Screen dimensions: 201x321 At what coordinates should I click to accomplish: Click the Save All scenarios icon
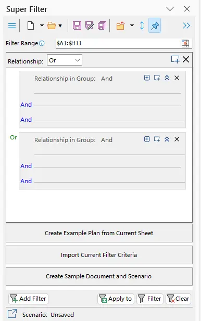tap(102, 25)
